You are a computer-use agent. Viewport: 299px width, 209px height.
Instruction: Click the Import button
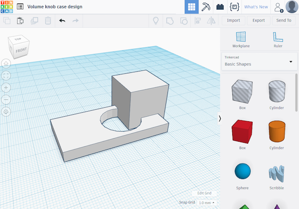click(x=233, y=20)
